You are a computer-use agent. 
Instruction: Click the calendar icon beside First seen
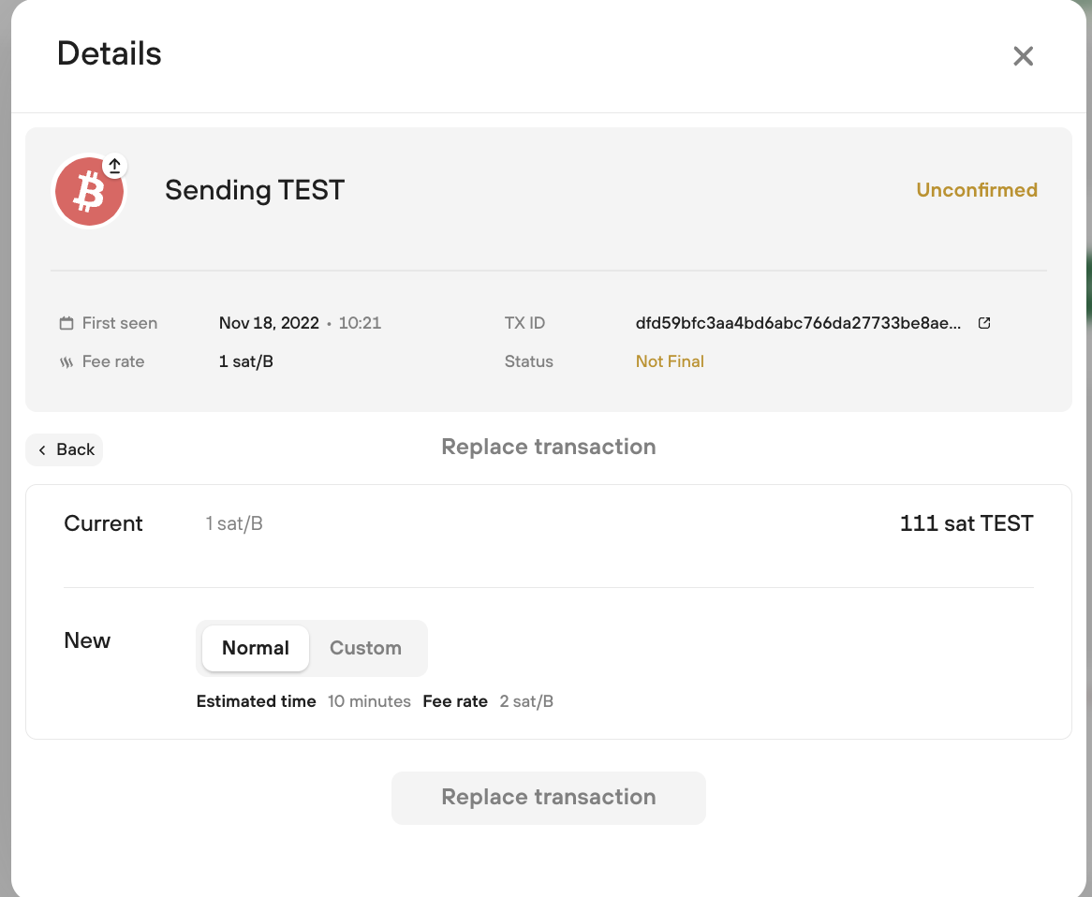[66, 322]
